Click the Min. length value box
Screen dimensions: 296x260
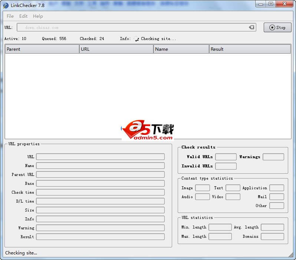pos(220,227)
